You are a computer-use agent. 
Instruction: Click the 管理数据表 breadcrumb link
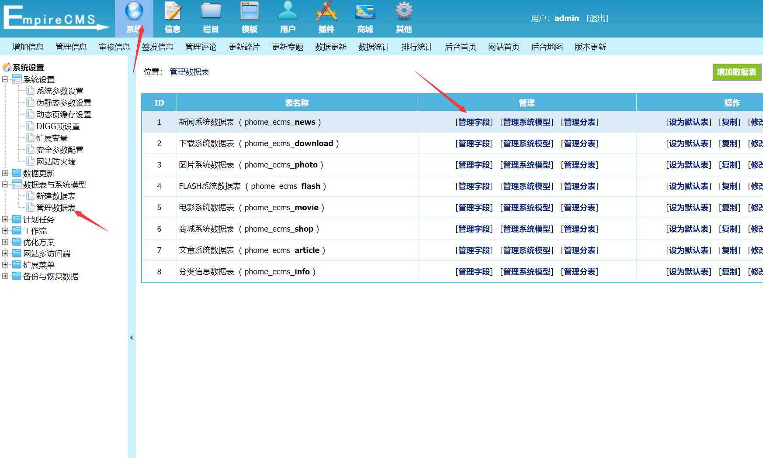[189, 72]
